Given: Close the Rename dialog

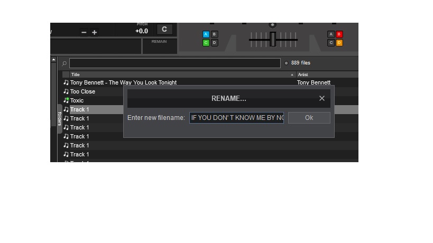Looking at the screenshot, I should coord(322,98).
